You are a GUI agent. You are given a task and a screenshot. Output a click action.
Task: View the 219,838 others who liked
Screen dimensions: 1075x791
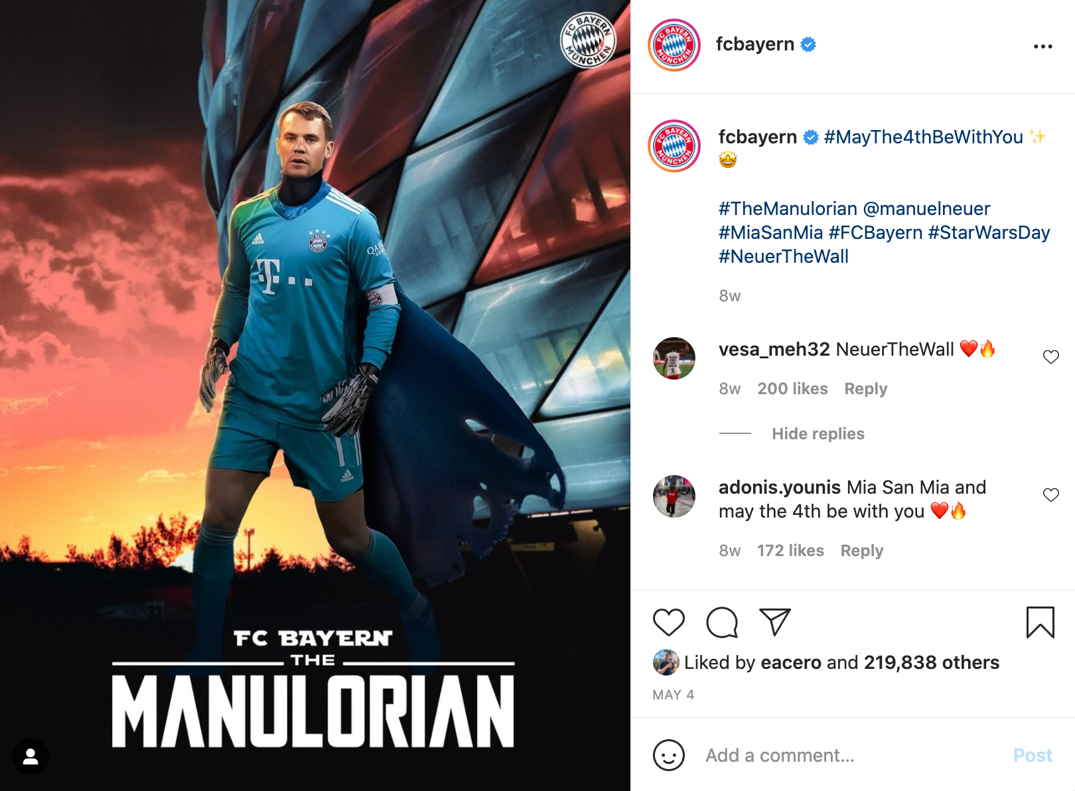pos(932,662)
